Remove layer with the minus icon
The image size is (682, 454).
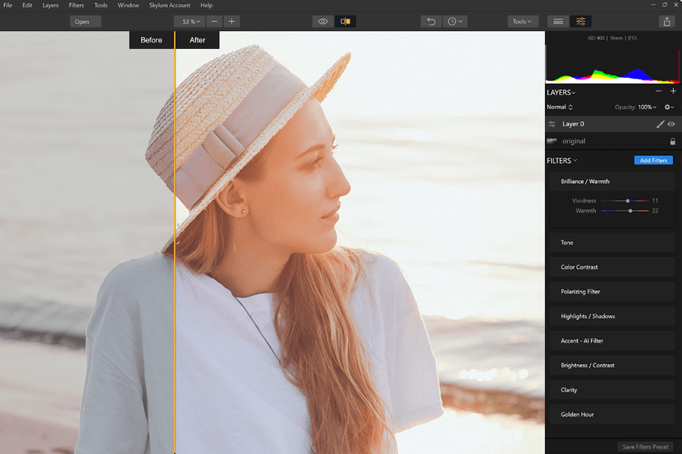point(659,91)
